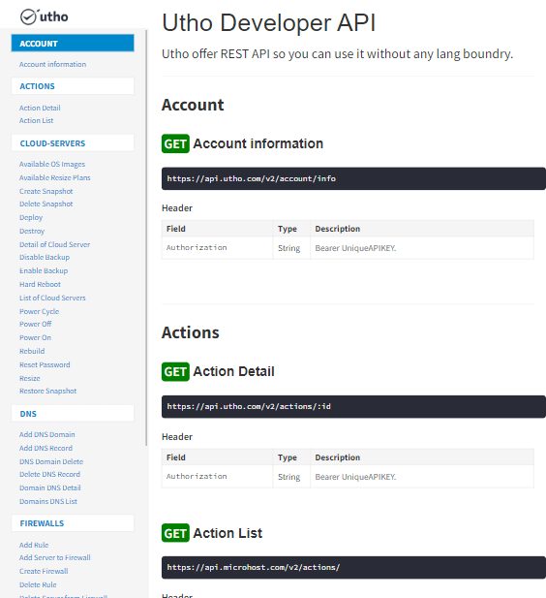The image size is (546, 598).
Task: Open the Restore Snapshot link
Action: (x=48, y=391)
